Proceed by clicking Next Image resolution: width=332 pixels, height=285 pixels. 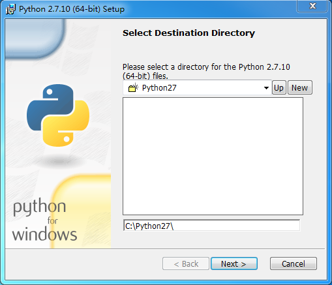pos(234,263)
